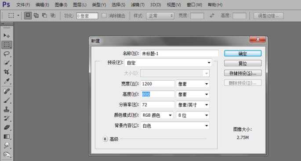This screenshot has width=301, height=161.
Task: Click the options bar 宽度 width field
Action: [197, 16]
